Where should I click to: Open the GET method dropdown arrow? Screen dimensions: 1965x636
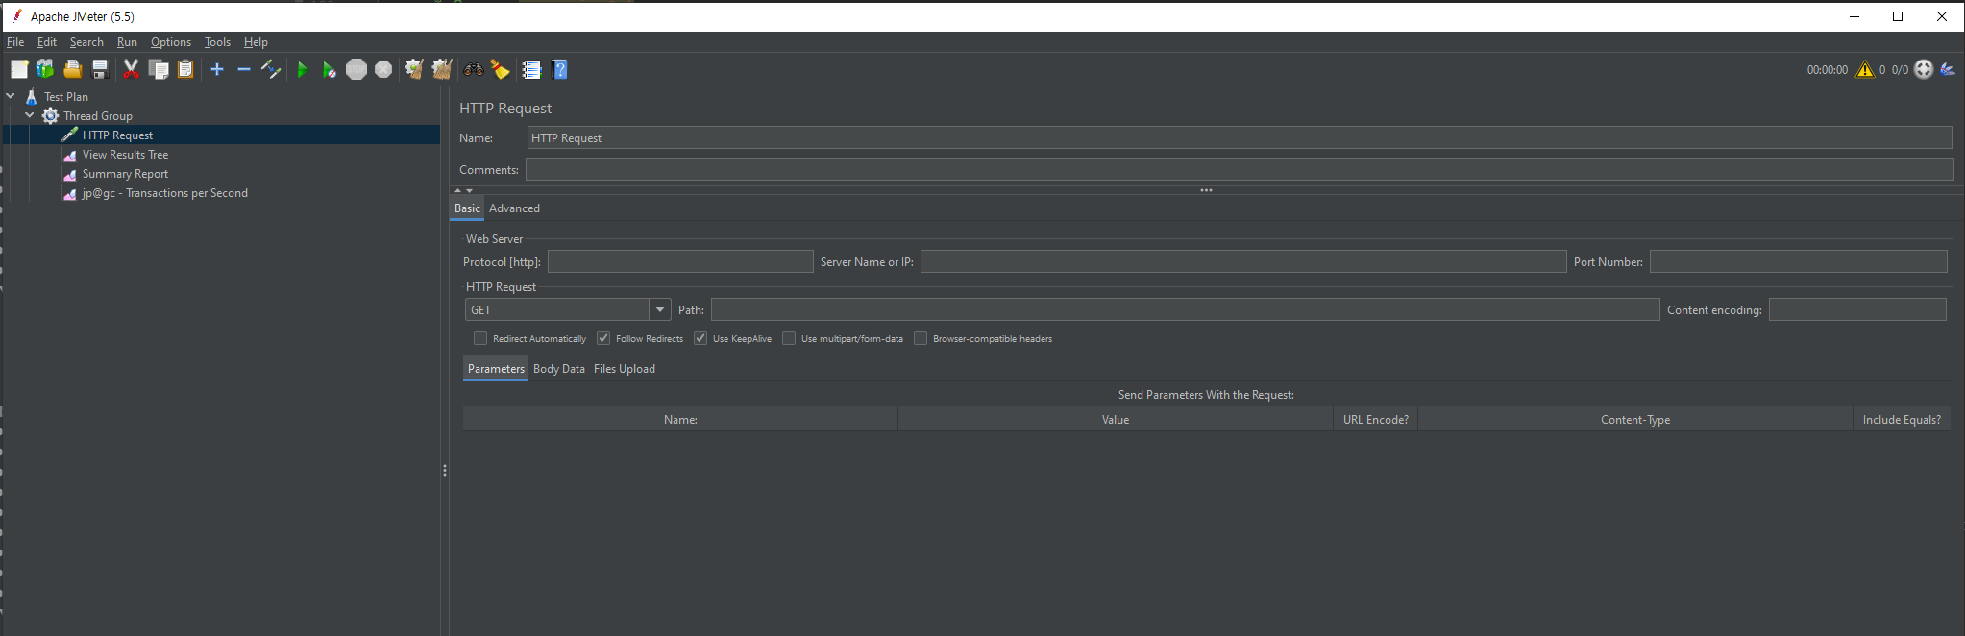pos(660,309)
